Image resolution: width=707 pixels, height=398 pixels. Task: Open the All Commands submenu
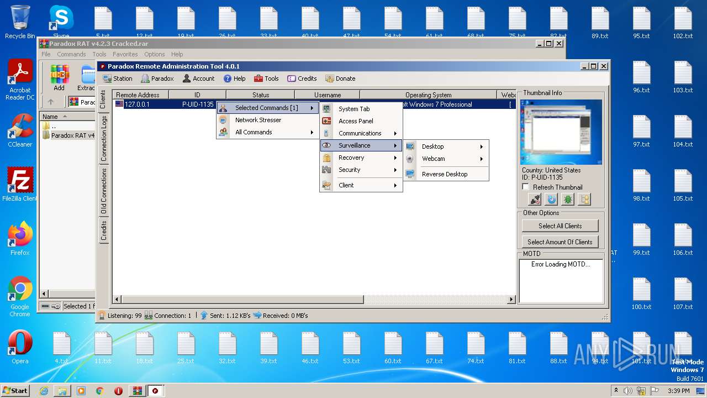pyautogui.click(x=267, y=132)
